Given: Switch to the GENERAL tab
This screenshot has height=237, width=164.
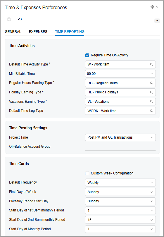Looking at the screenshot, I should (x=13, y=32).
